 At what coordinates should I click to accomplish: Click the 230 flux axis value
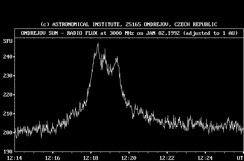7,76
